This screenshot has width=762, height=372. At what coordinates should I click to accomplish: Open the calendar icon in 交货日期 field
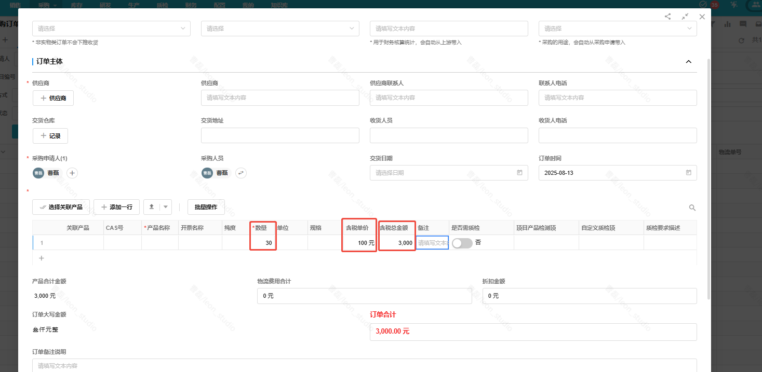pos(519,173)
